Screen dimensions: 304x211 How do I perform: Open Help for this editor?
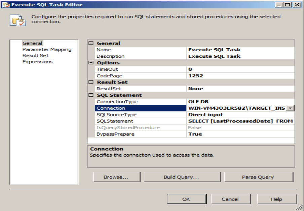tap(276, 199)
